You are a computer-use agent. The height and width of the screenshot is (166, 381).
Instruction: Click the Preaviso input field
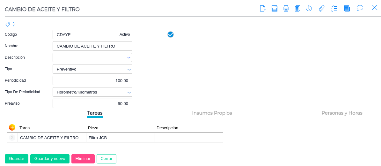[92, 103]
